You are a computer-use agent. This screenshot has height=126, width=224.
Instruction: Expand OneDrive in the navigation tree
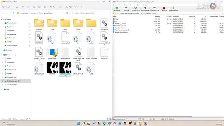point(2,50)
